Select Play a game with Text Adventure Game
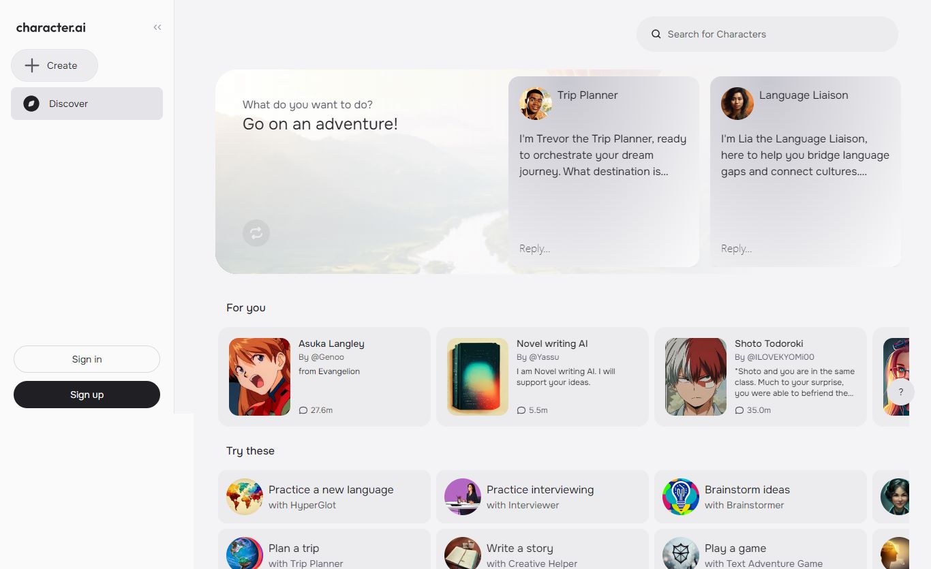The height and width of the screenshot is (569, 931). (761, 549)
